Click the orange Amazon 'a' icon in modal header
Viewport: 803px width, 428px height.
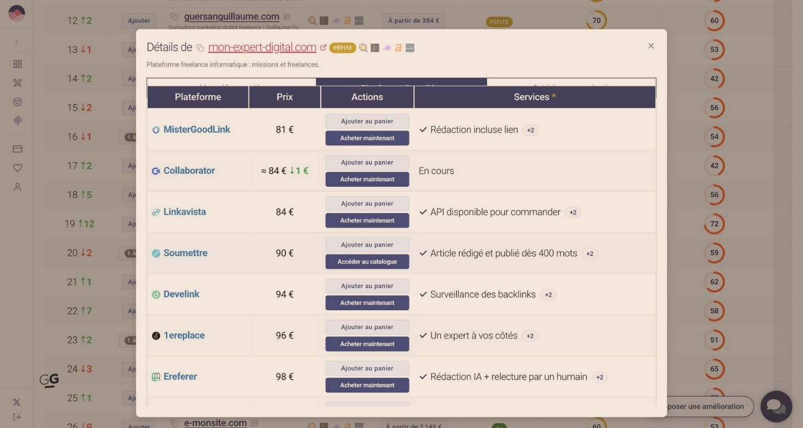(x=398, y=48)
